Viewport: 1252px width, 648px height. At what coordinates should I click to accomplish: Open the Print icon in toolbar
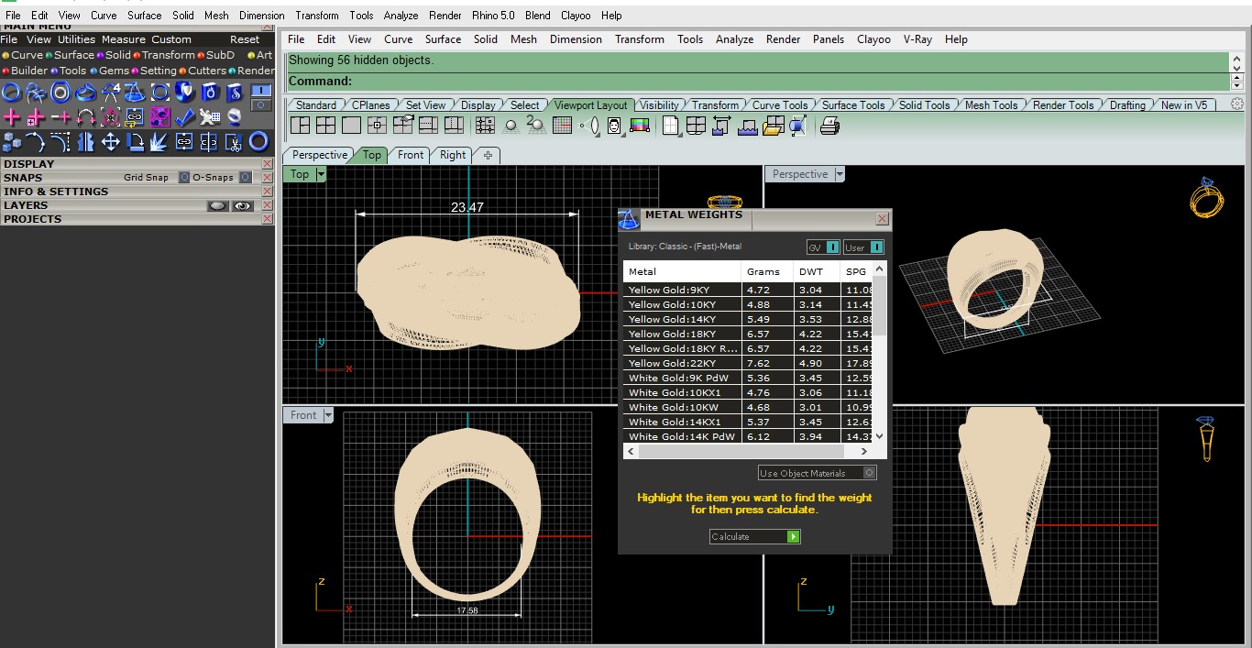(x=829, y=126)
